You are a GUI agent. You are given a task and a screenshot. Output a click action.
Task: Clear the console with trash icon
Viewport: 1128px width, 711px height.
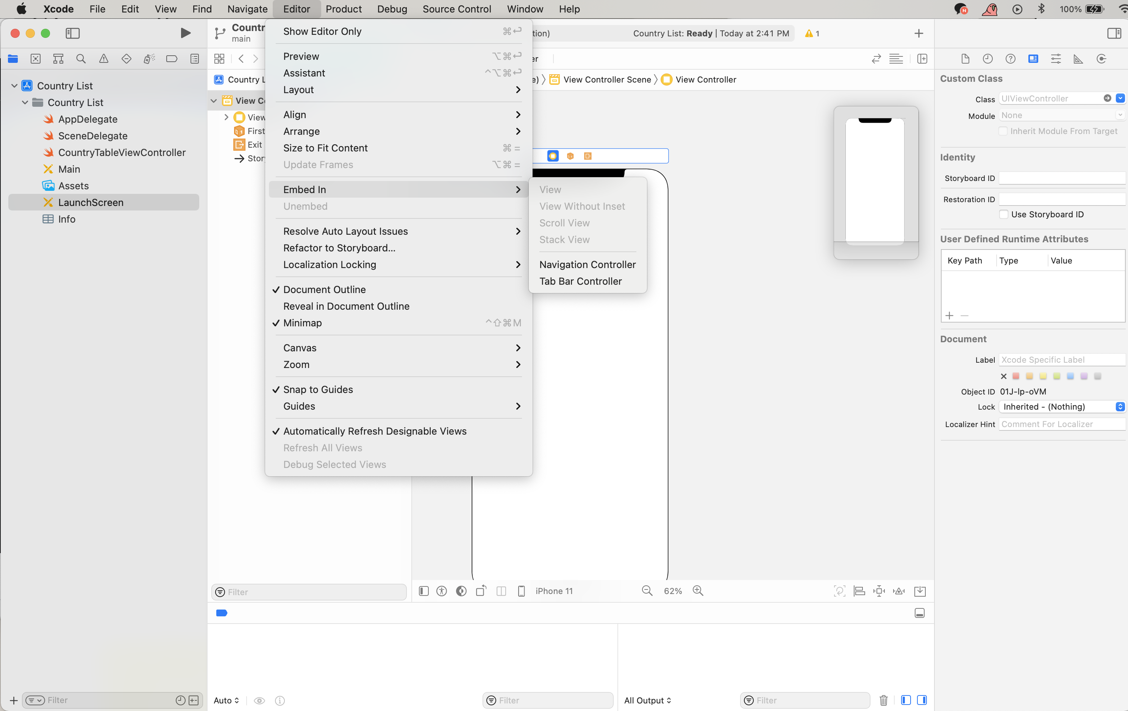click(883, 700)
